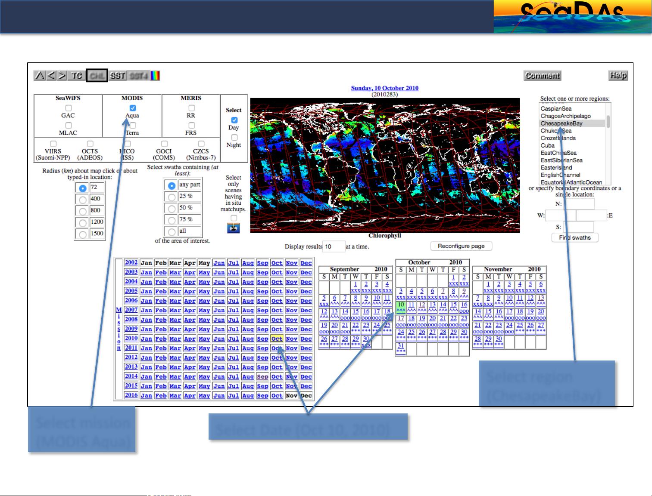
Task: Select the SST image type button
Action: 117,76
